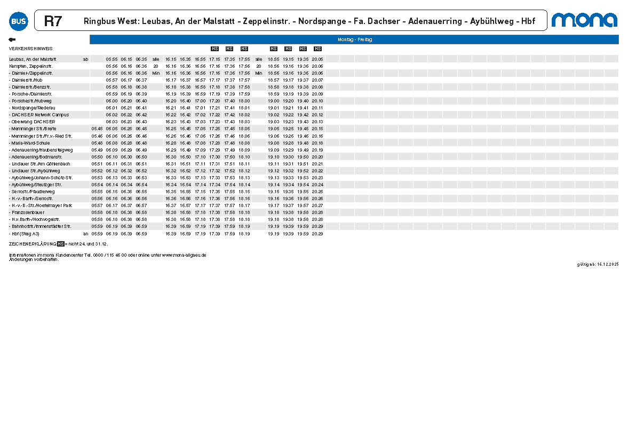This screenshot has width=628, height=444.
Task: Open the www.mona-allgaeu.de link
Action: pos(184,255)
